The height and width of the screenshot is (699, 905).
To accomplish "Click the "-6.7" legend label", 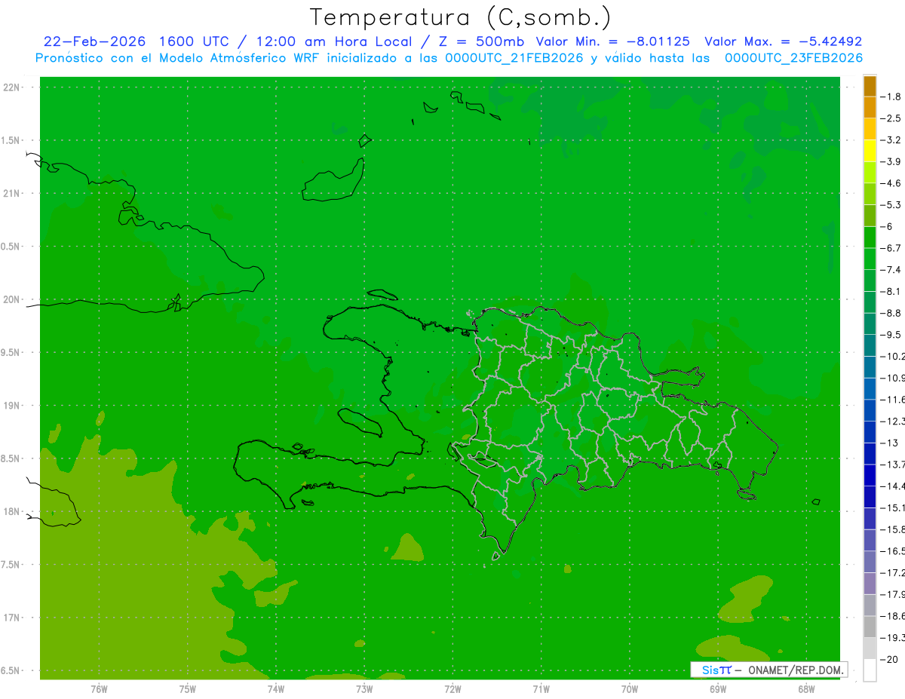I will point(891,248).
